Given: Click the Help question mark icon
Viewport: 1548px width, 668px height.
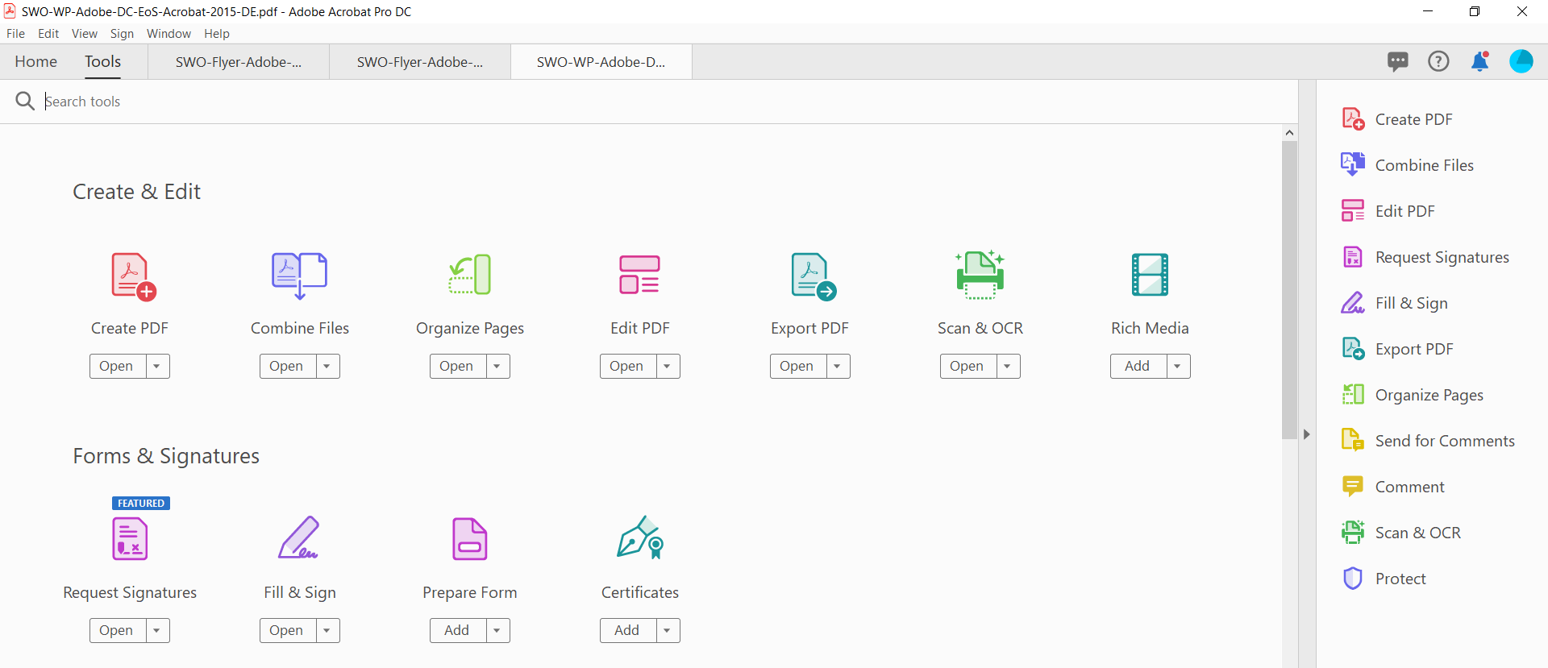Looking at the screenshot, I should point(1438,61).
